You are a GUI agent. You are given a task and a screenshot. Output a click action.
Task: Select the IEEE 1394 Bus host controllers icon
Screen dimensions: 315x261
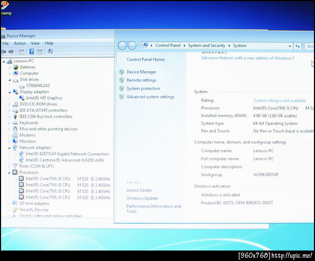click(x=15, y=116)
